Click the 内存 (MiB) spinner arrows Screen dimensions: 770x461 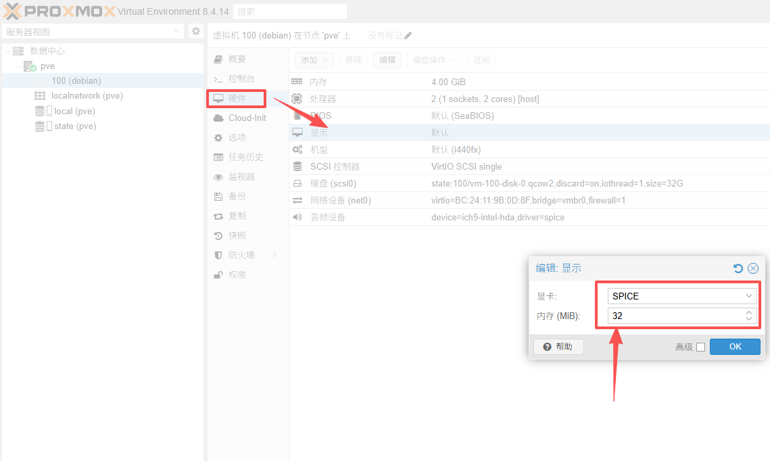(x=748, y=316)
